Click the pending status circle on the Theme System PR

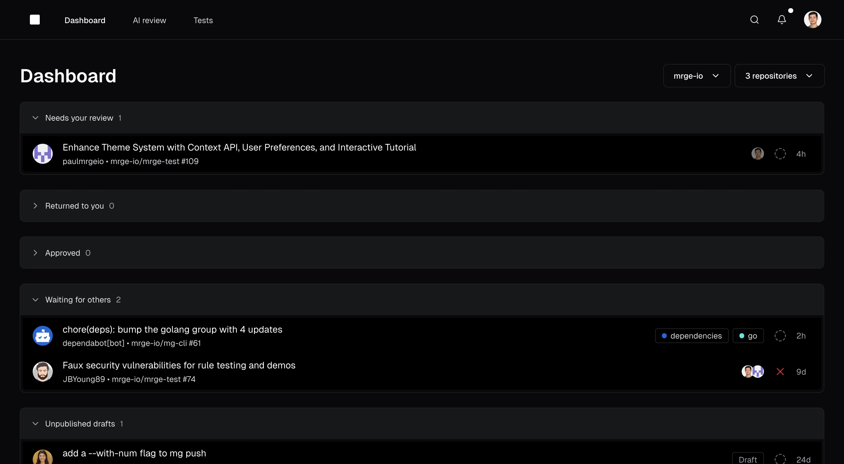pos(780,153)
